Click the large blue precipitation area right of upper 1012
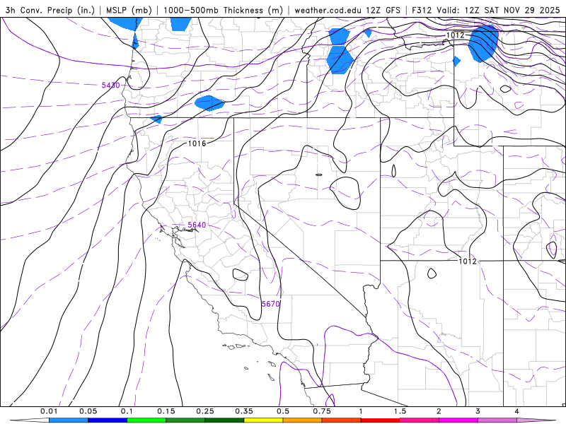Viewport: 566px width, 424px height. point(484,44)
